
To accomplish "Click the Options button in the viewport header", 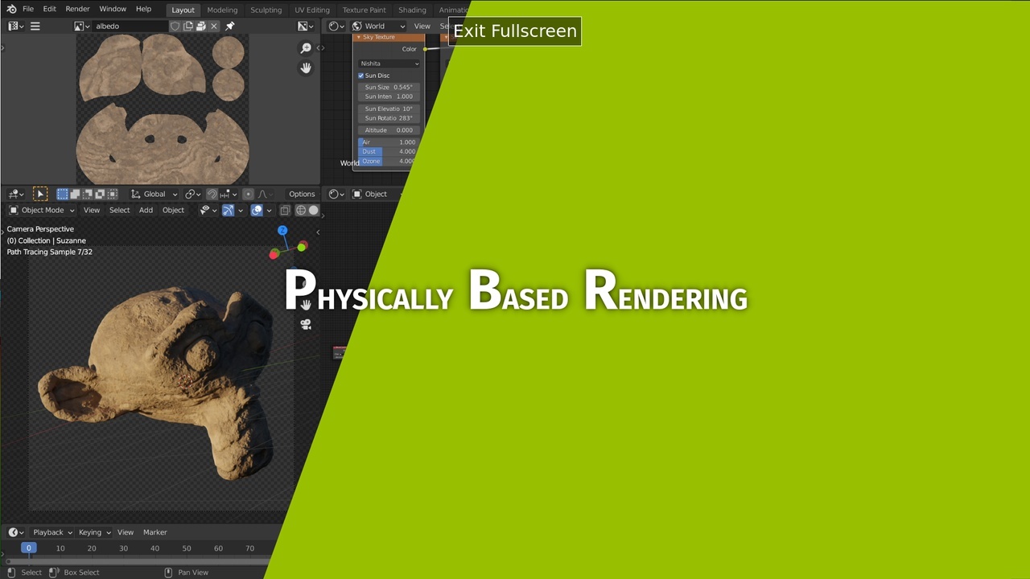I will [x=302, y=194].
